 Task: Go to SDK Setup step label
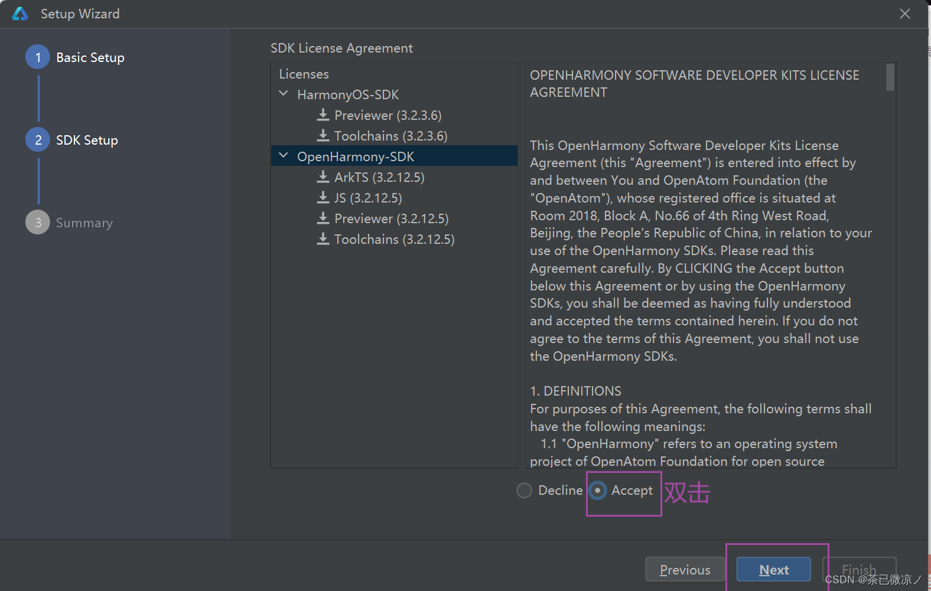pos(87,140)
